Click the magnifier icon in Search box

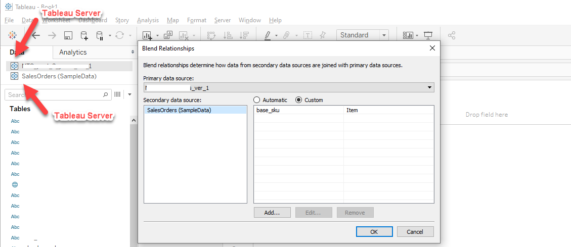click(105, 94)
